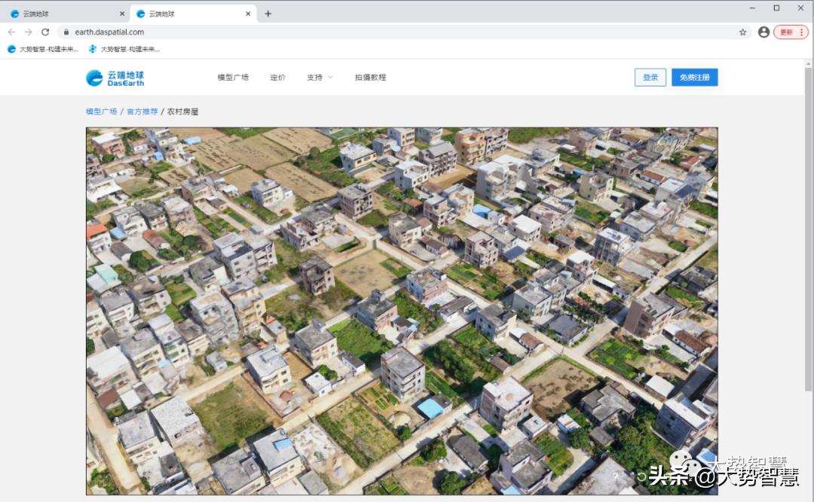Close the first 云端地球 tab
The width and height of the screenshot is (814, 502).
click(x=122, y=14)
